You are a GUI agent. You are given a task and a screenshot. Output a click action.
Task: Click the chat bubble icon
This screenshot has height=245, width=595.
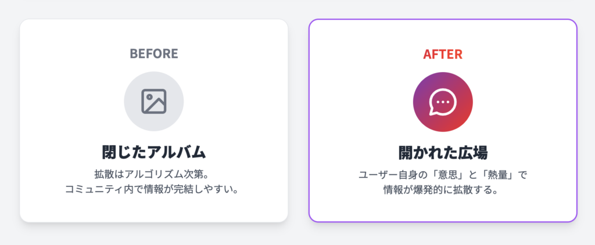pos(442,102)
